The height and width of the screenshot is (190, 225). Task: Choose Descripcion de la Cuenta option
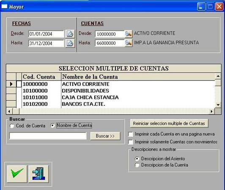coord(137,165)
